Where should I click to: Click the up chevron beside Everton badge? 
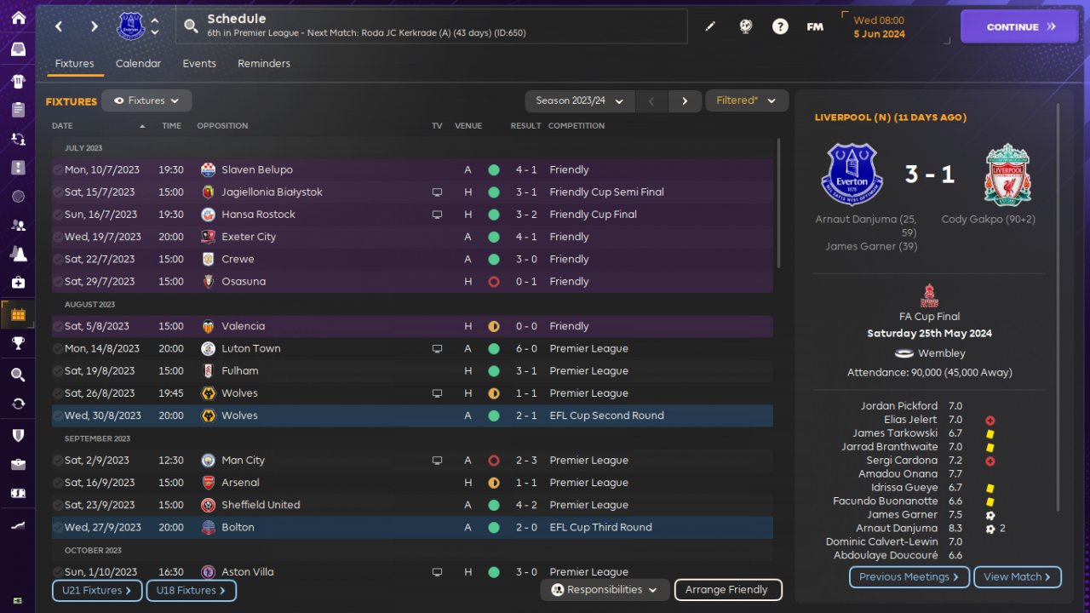click(154, 21)
